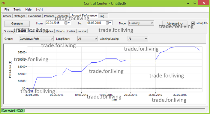Select the Account Performance tab

coord(84,16)
